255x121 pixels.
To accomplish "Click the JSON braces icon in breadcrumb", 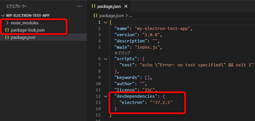I will click(x=95, y=16).
